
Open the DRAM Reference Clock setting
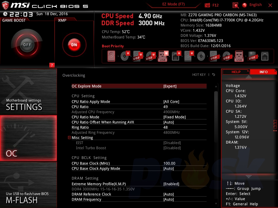click(139, 194)
